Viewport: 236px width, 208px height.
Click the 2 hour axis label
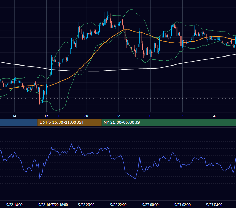click(x=182, y=116)
